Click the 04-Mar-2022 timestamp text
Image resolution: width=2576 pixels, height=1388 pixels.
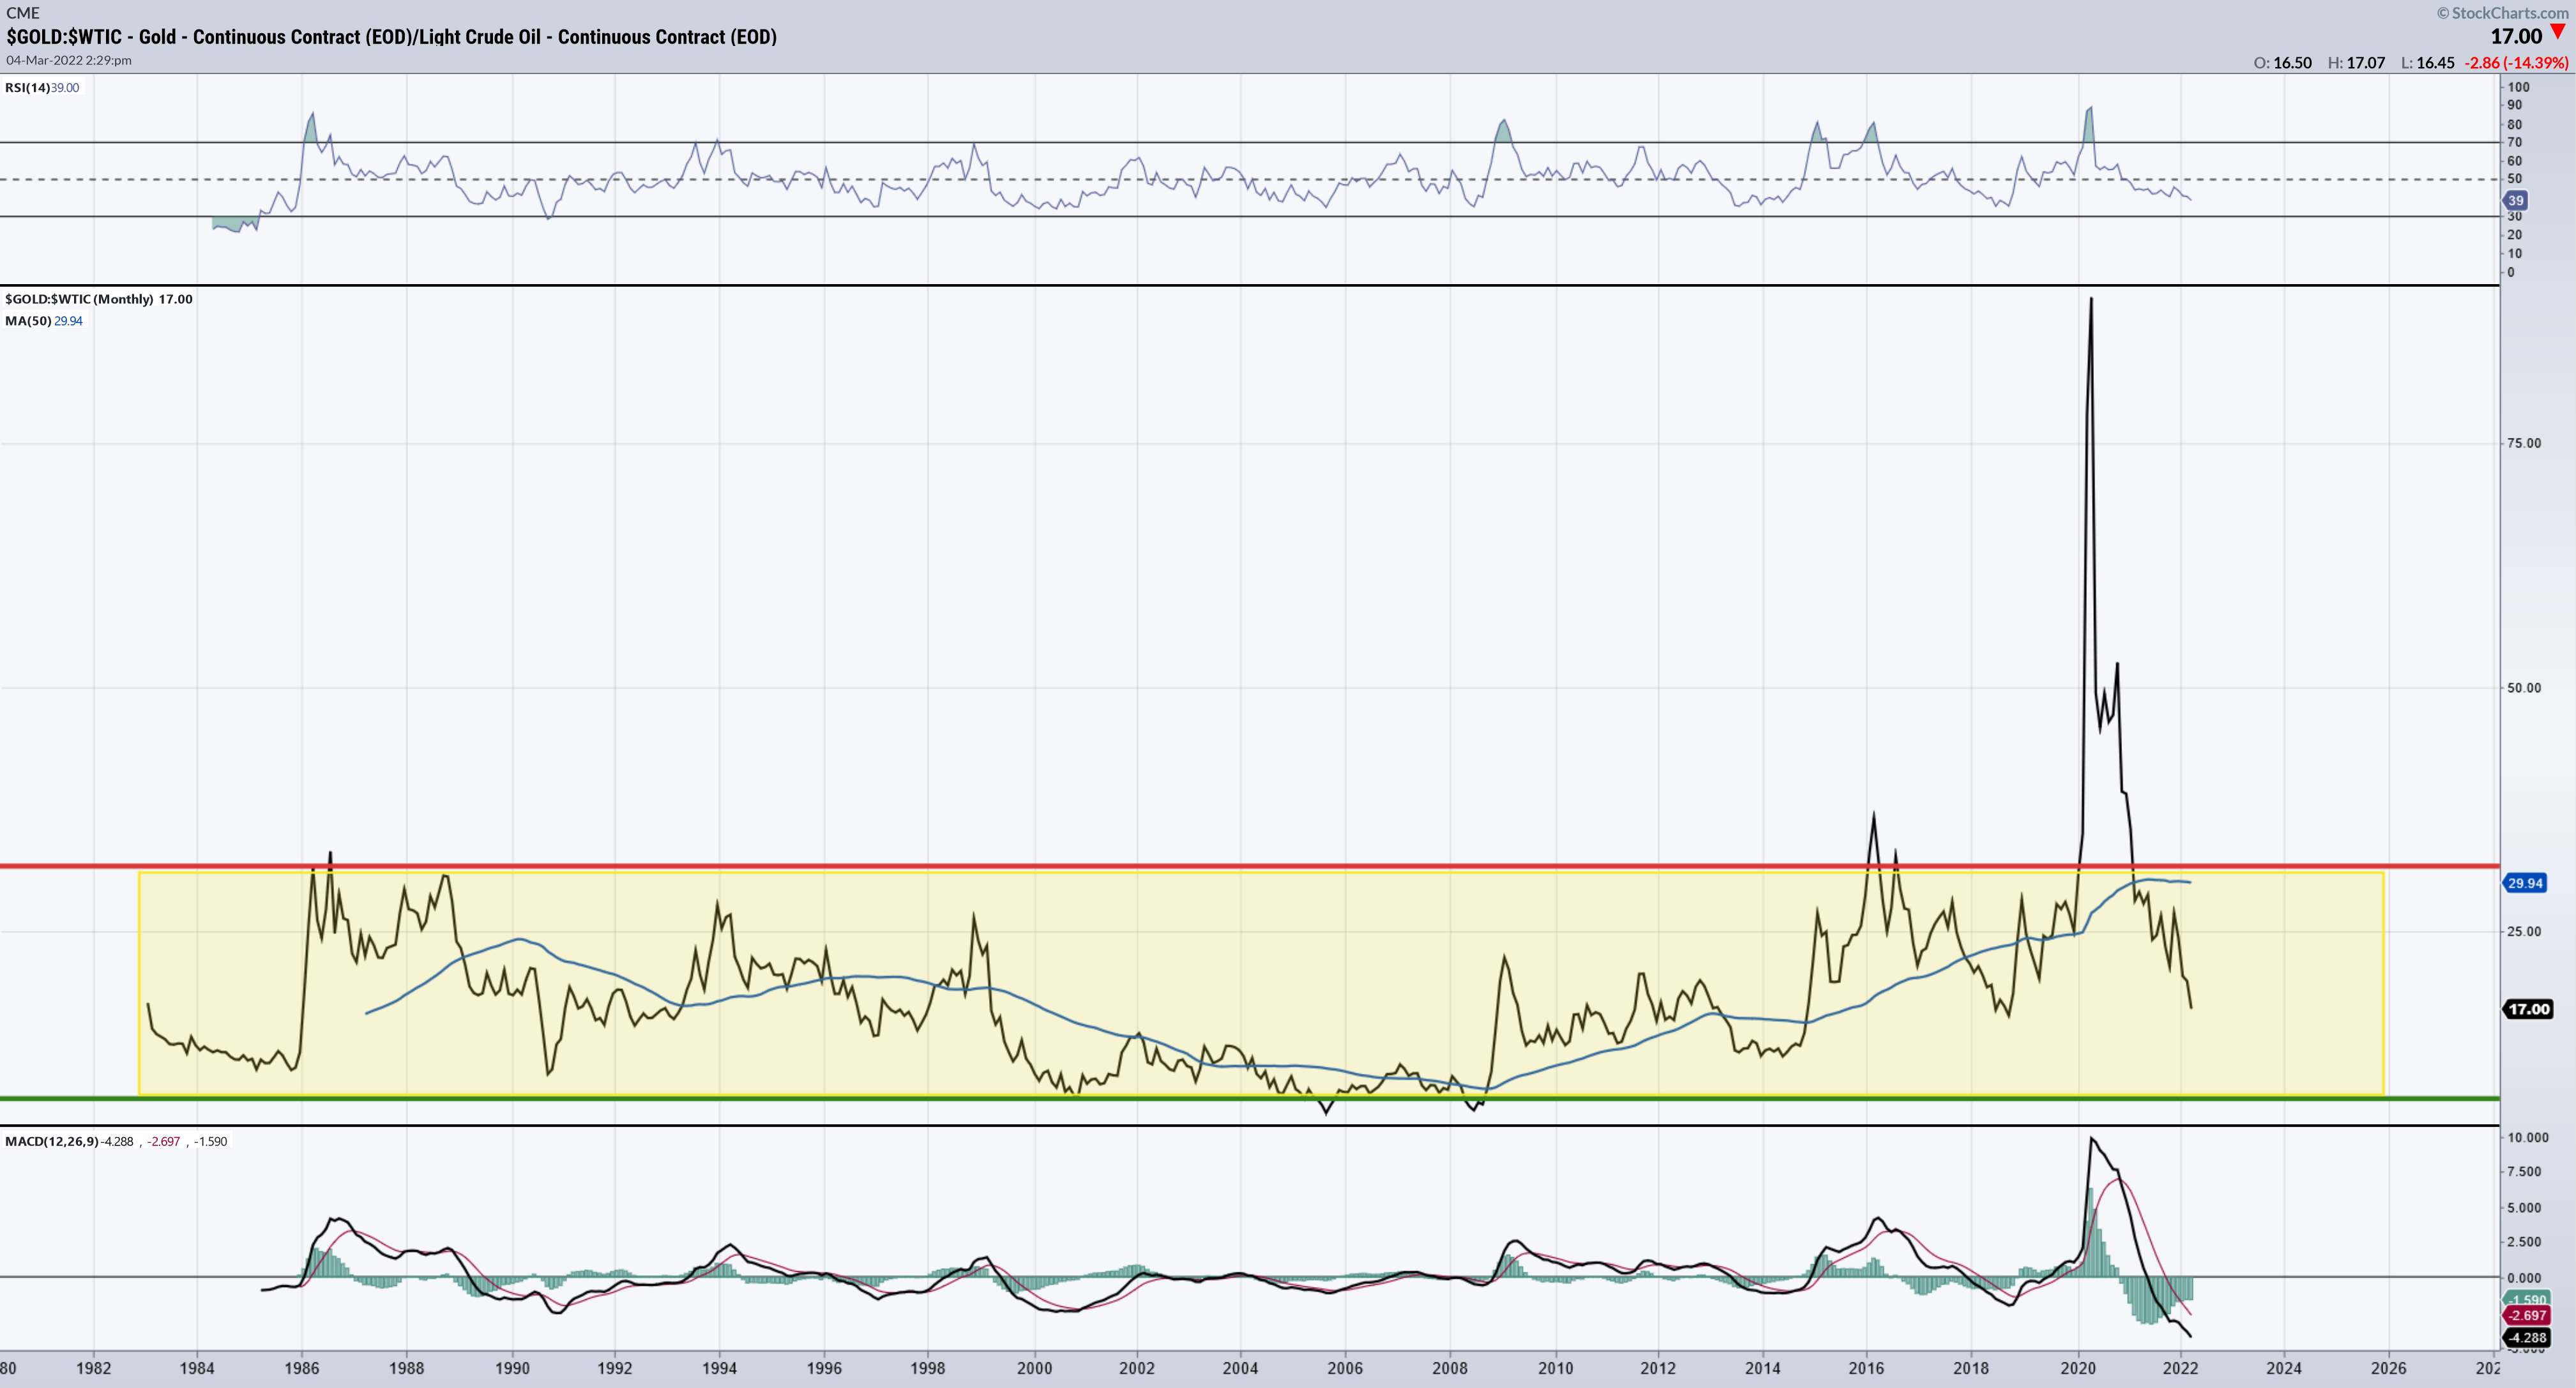coord(69,60)
